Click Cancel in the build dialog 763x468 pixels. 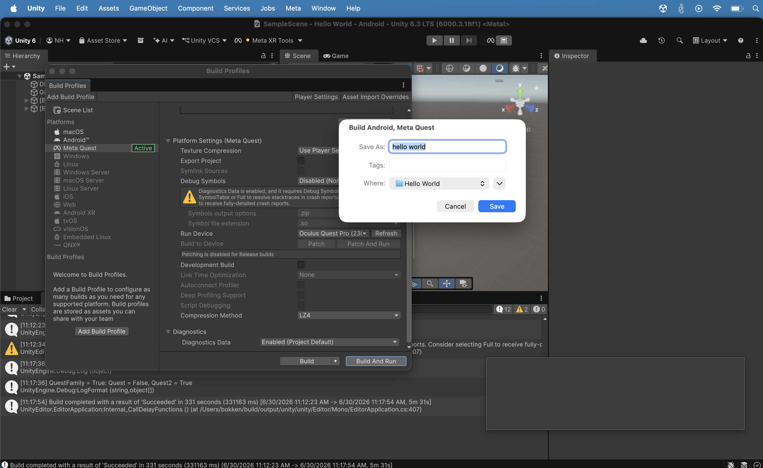pyautogui.click(x=455, y=206)
